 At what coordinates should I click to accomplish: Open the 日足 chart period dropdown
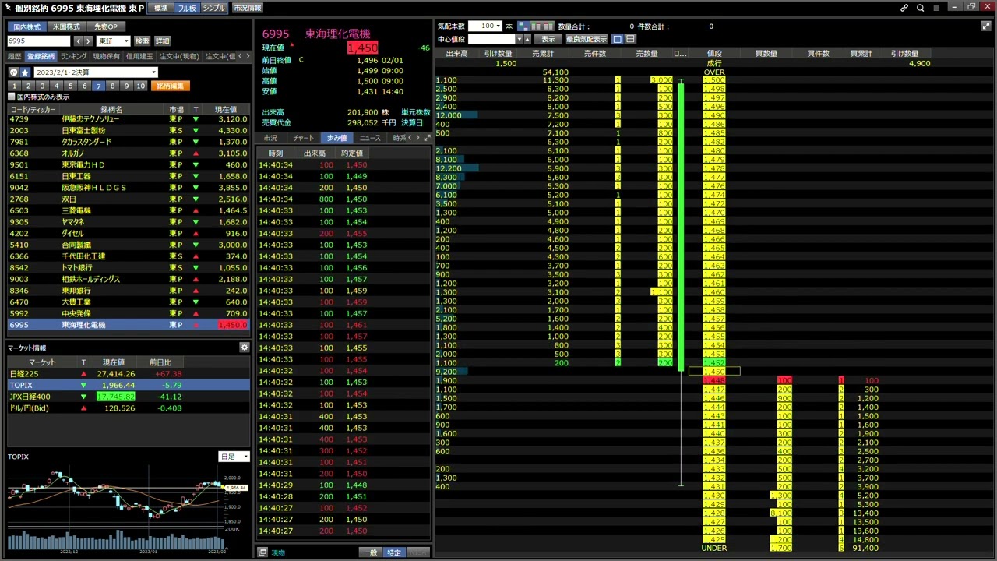pos(234,457)
